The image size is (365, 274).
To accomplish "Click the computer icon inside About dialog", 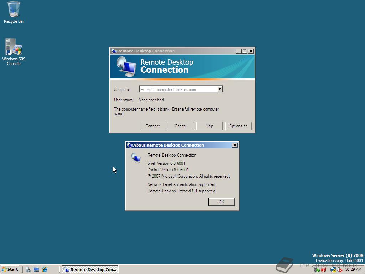I will coord(136,158).
